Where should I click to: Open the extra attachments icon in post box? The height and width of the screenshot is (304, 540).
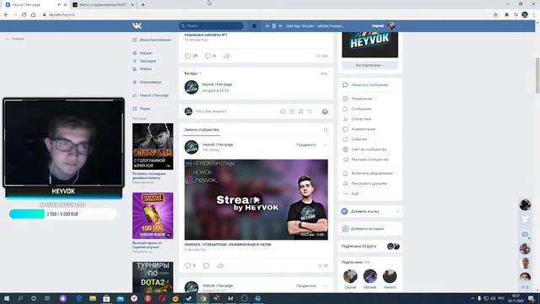pyautogui.click(x=310, y=111)
